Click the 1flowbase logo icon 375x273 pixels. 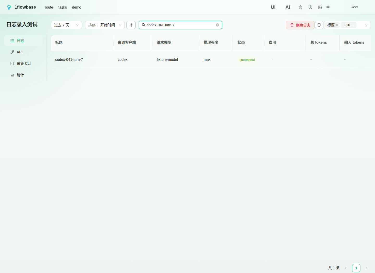click(9, 7)
